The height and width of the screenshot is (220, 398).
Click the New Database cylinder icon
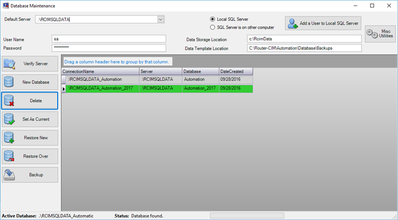pos(9,82)
